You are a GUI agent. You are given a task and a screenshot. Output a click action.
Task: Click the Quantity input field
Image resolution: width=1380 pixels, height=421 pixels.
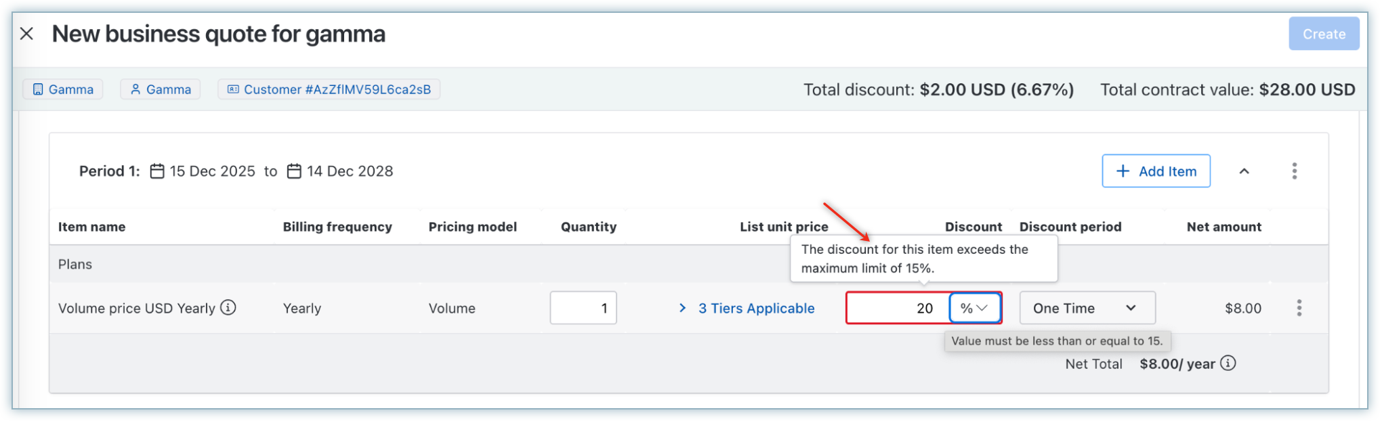coord(583,308)
